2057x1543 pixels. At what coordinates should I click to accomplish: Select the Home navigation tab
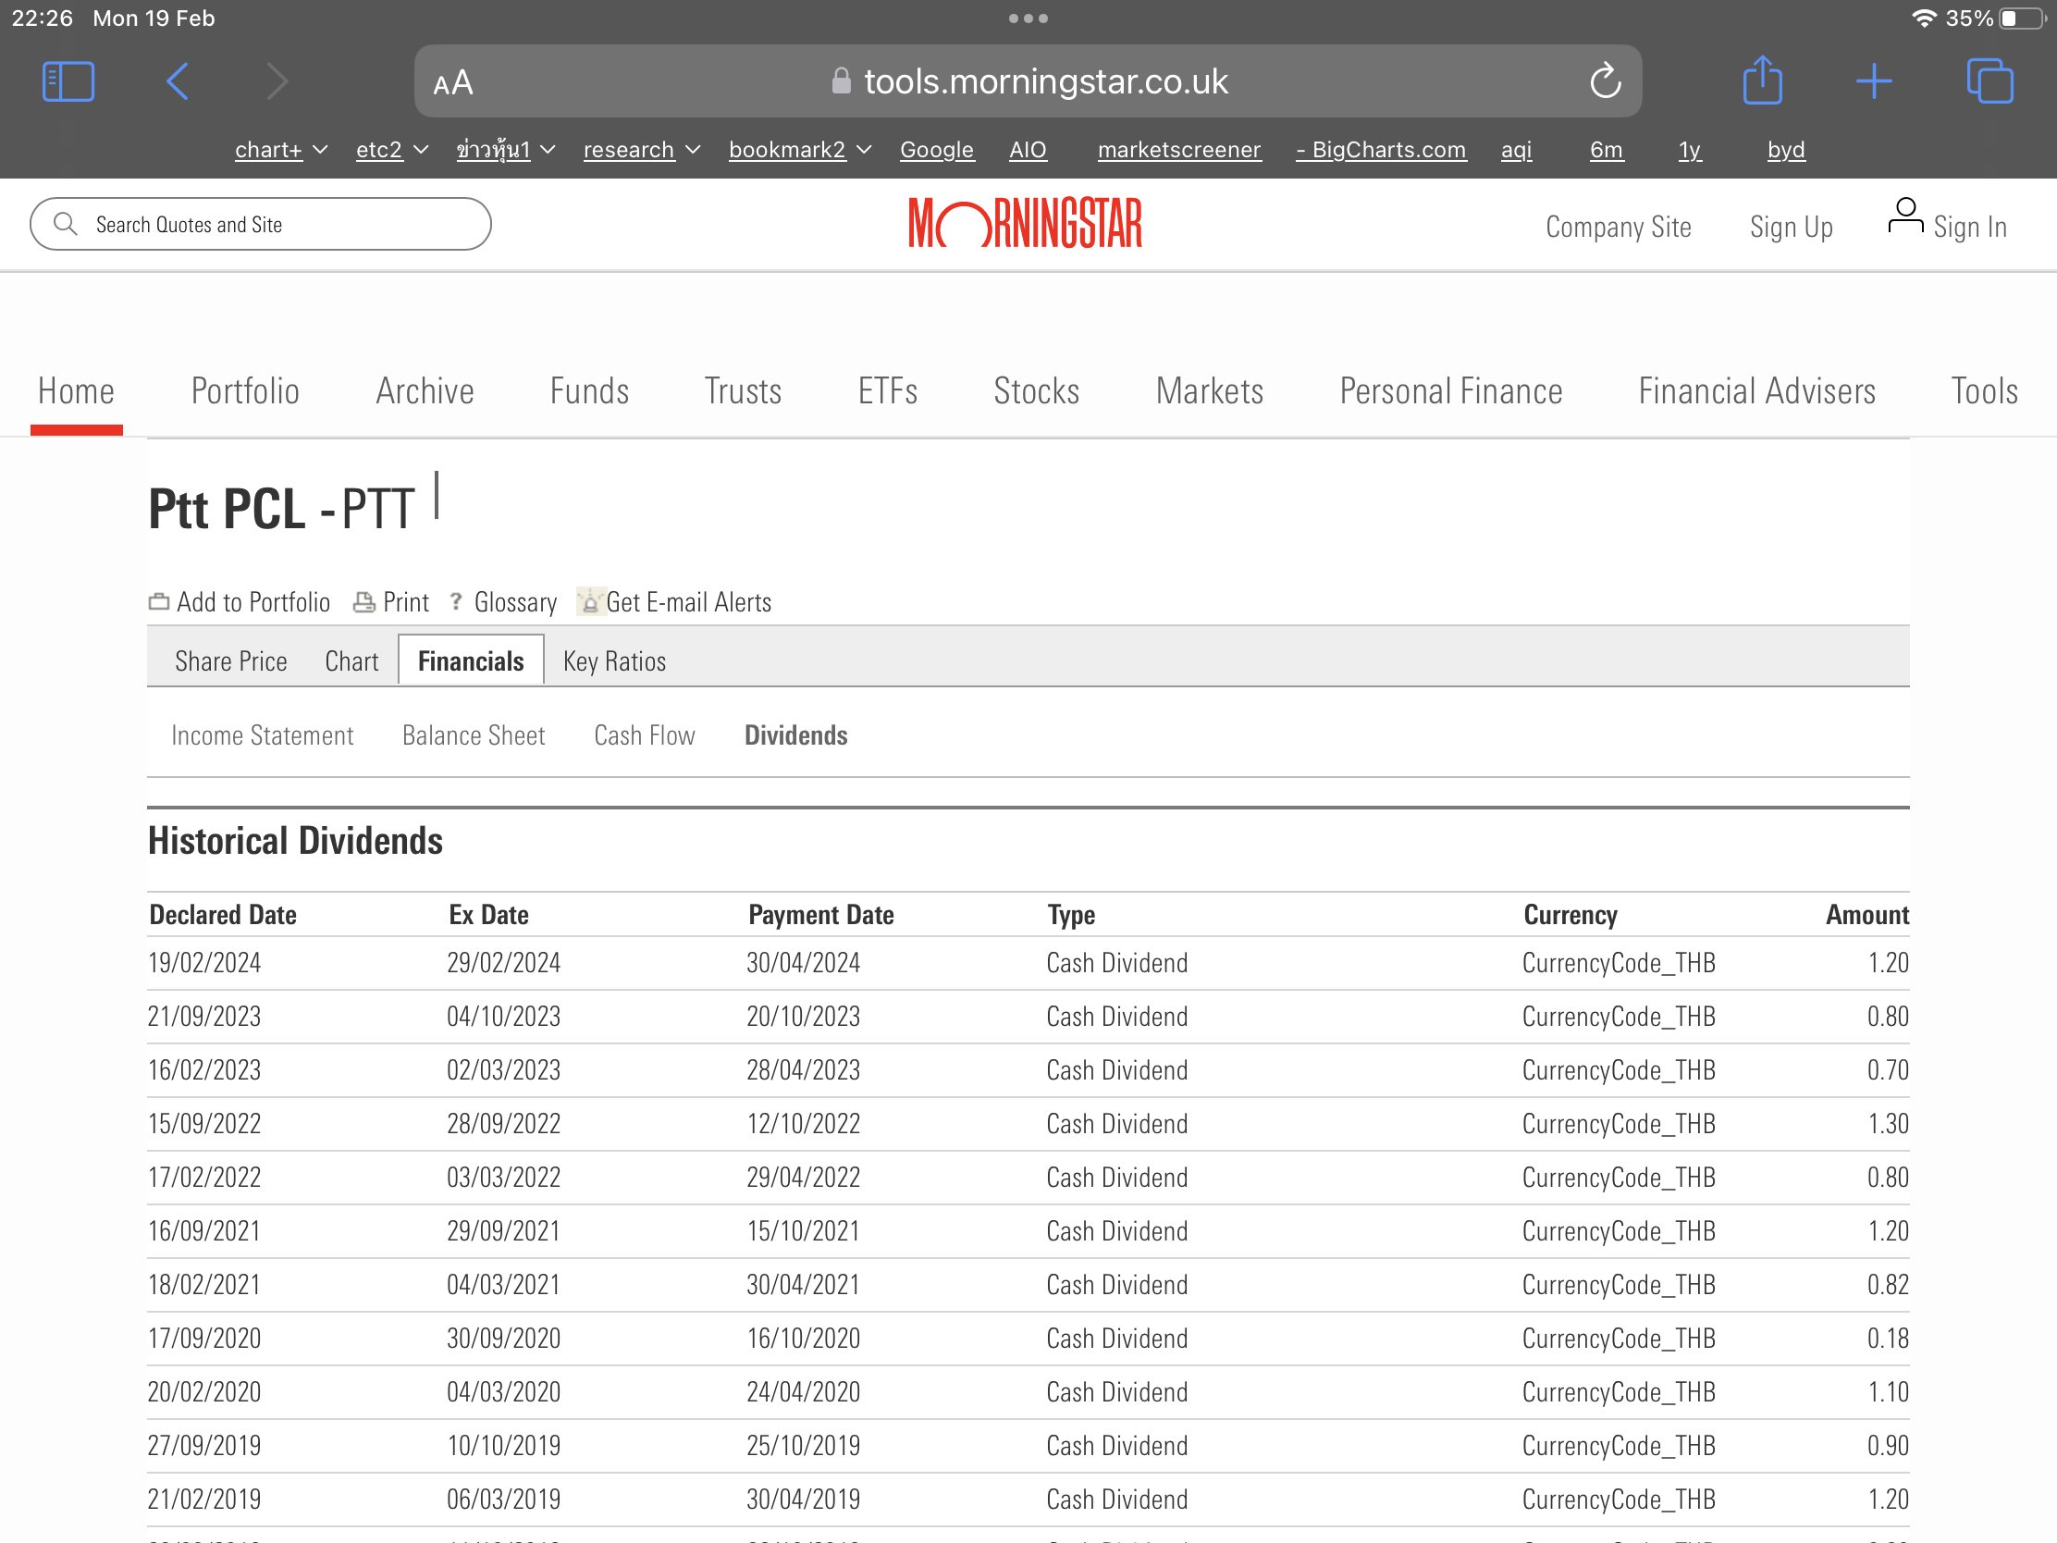tap(76, 391)
